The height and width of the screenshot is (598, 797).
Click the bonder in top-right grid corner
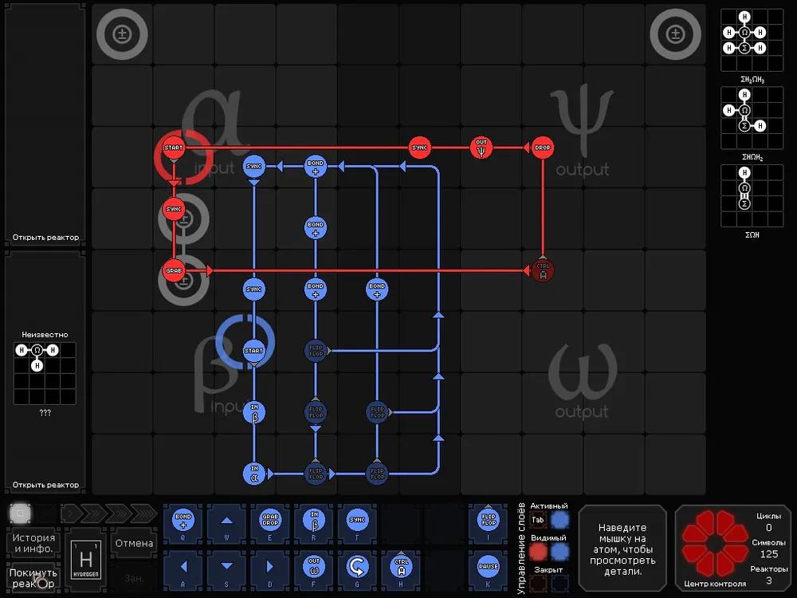coord(676,34)
